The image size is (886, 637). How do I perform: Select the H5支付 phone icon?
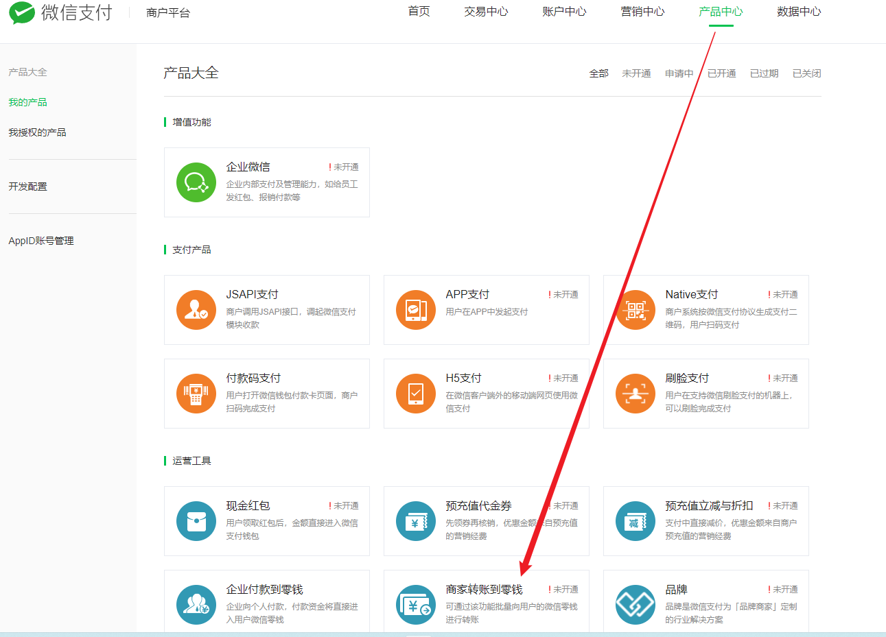coord(415,394)
